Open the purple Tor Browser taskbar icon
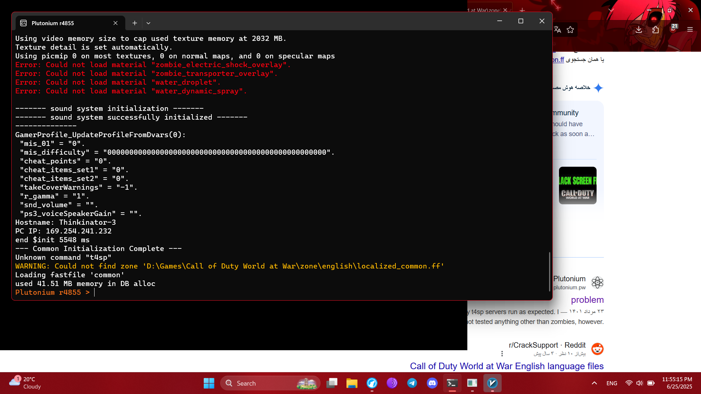 tap(392, 383)
